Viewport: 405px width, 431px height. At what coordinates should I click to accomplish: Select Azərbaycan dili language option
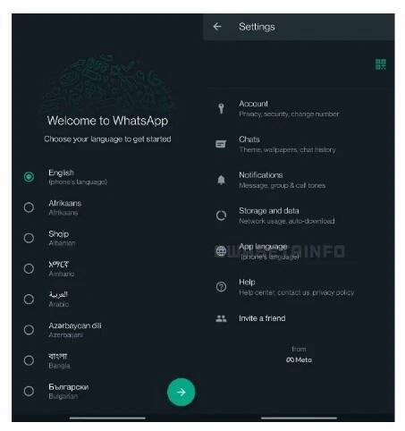click(x=107, y=330)
